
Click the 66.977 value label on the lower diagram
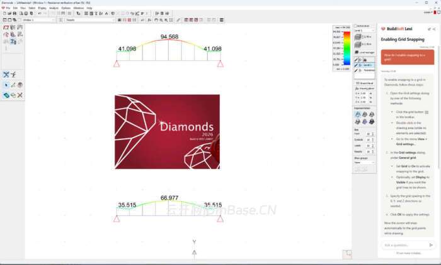[169, 198]
